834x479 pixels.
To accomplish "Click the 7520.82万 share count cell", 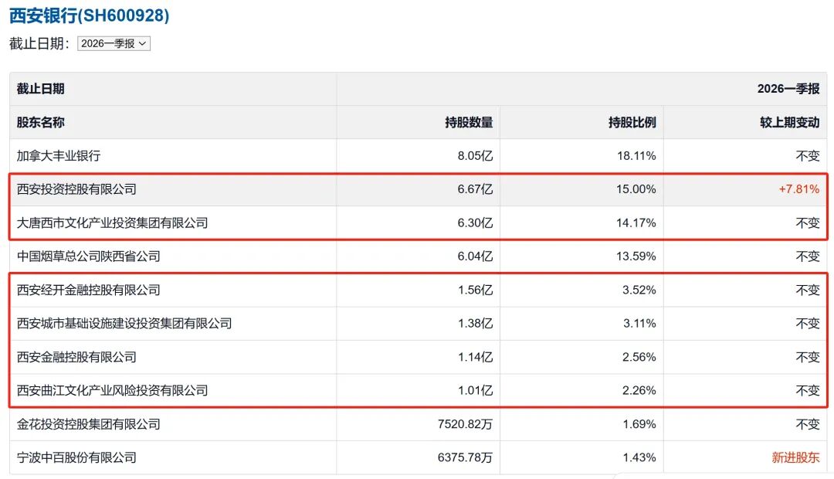I will click(465, 424).
